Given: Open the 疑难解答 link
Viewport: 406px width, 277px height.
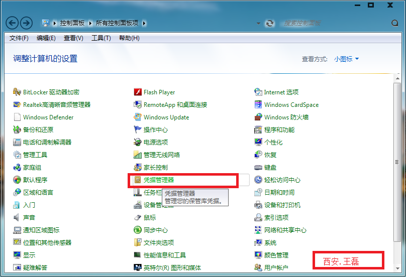Looking at the screenshot, I should click(x=35, y=267).
